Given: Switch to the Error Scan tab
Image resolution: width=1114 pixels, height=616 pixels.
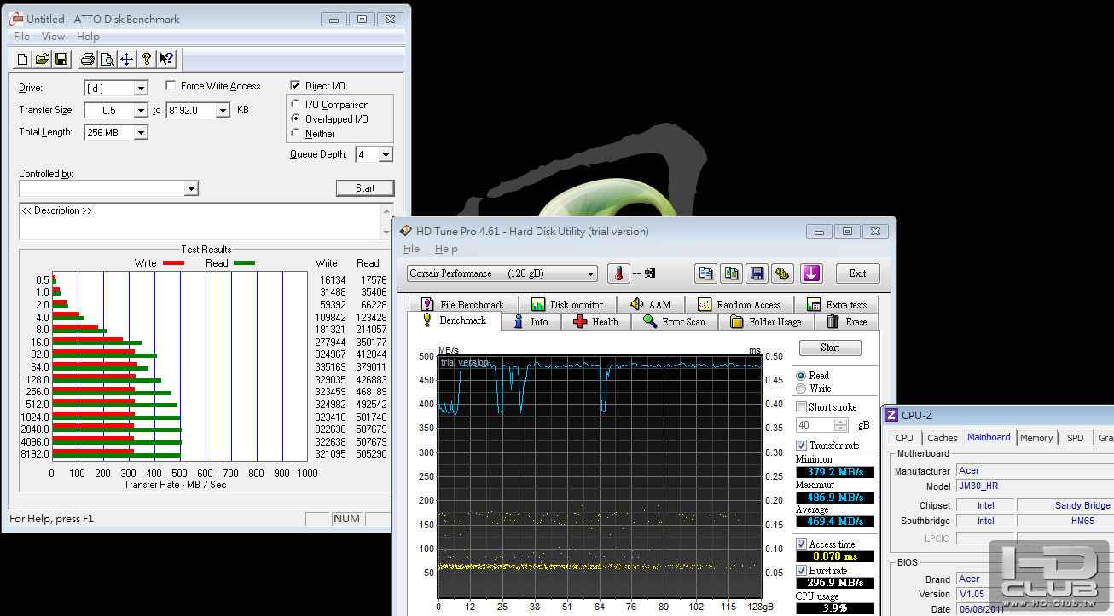Looking at the screenshot, I should pos(674,322).
